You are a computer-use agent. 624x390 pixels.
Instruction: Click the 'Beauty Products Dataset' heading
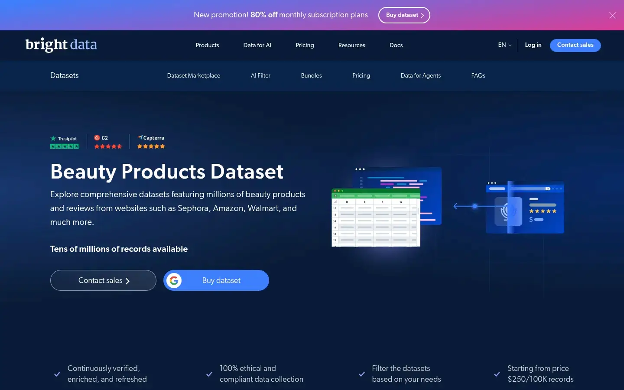point(167,172)
